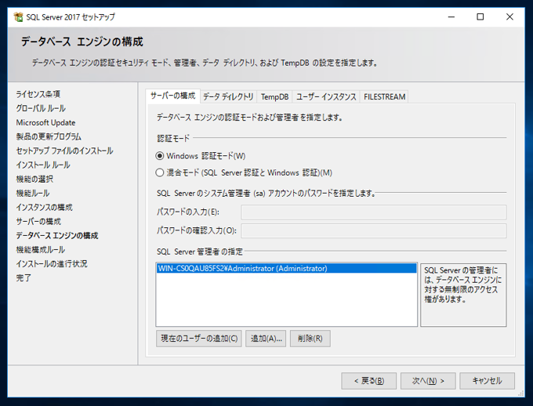
Task: Switch to the FILESTREAM tab
Action: pyautogui.click(x=384, y=97)
